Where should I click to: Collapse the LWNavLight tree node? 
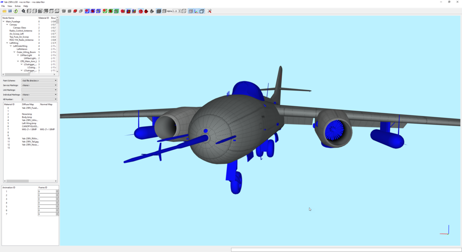18,55
